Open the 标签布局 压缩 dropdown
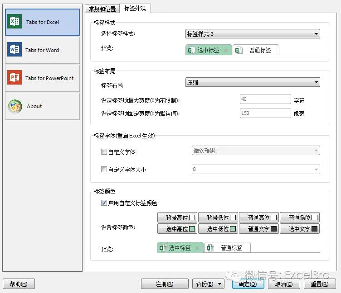Viewport: 341px width, 293px height. pos(253,82)
